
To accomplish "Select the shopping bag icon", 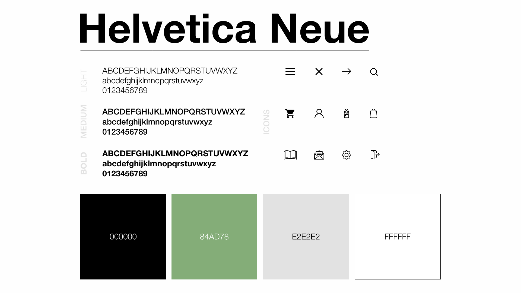I will [x=374, y=113].
